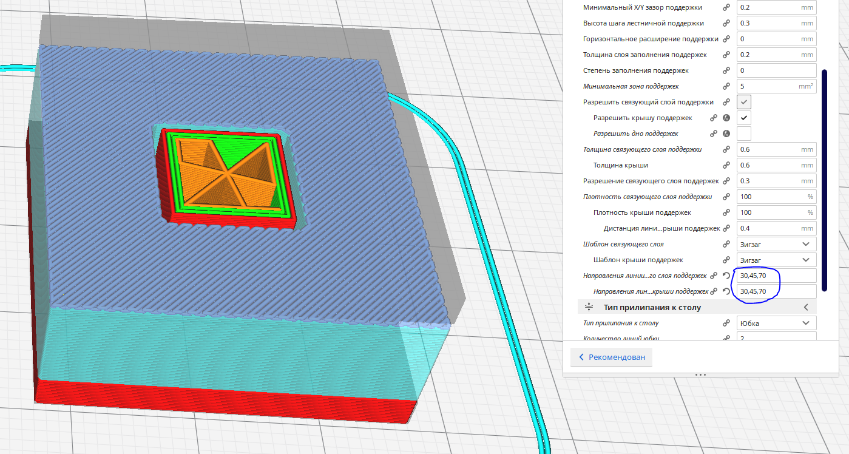Edit Горизонтальное расширение поддержки value field
Image resolution: width=849 pixels, height=454 pixels.
coord(777,39)
